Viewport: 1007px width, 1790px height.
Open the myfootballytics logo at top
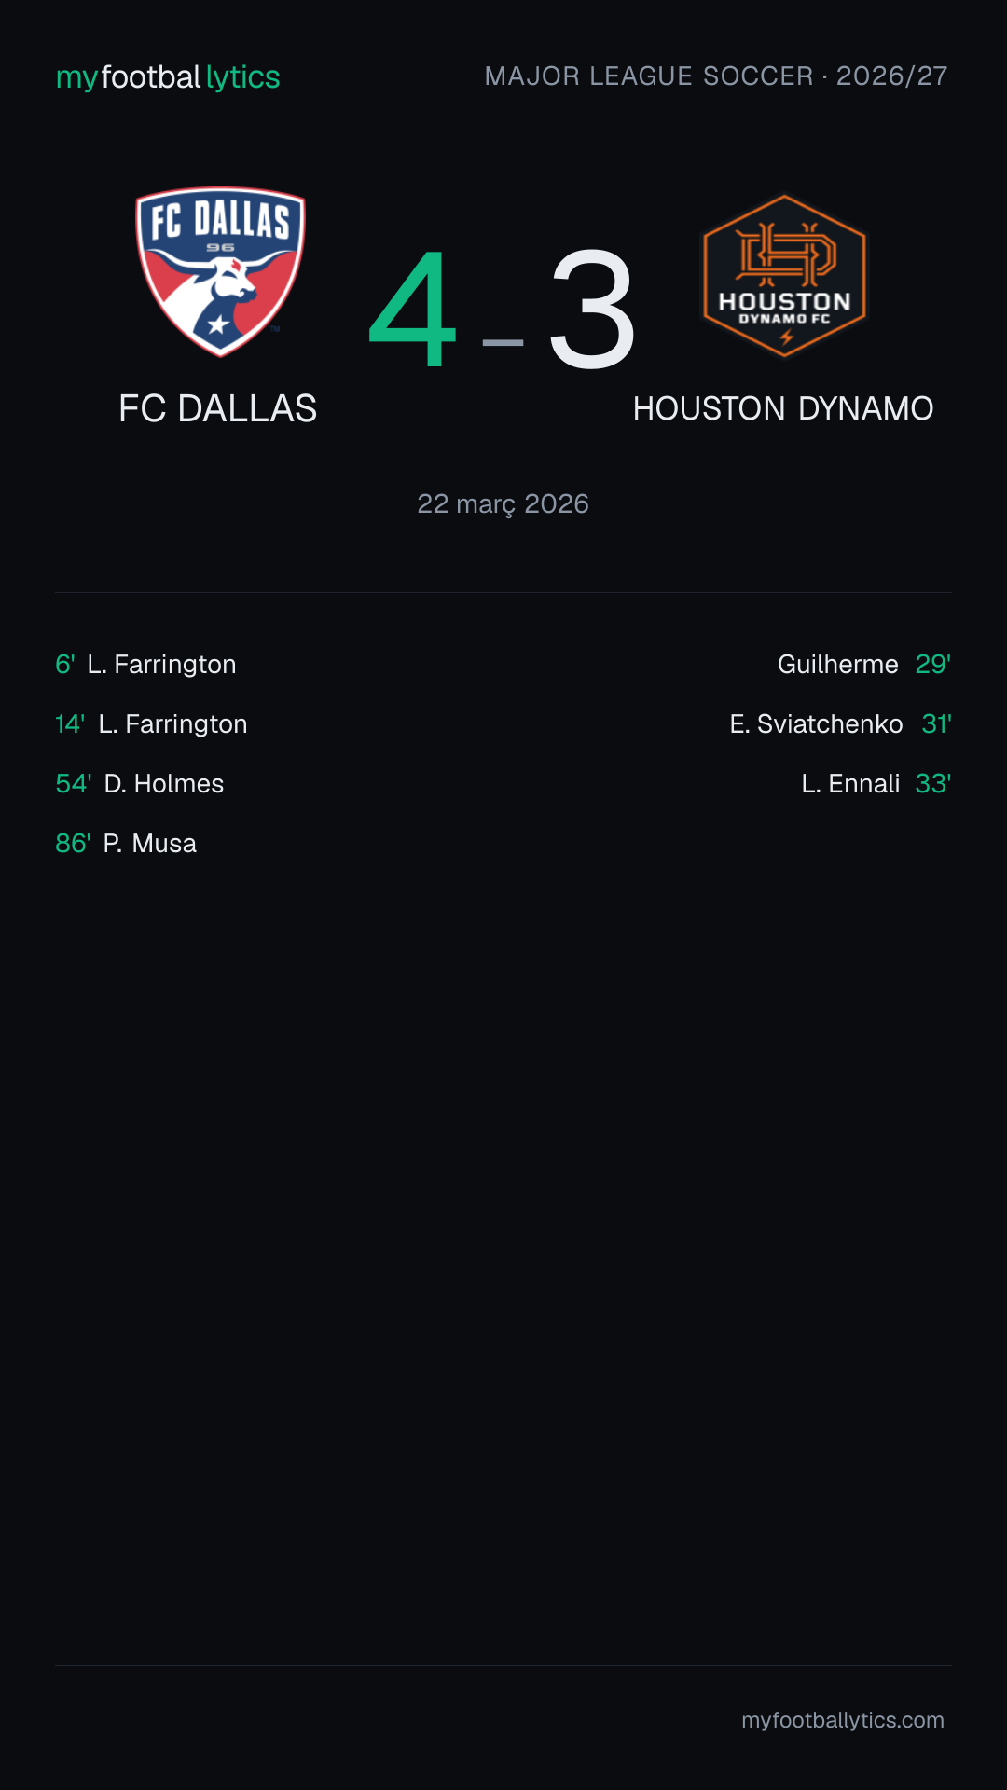168,77
